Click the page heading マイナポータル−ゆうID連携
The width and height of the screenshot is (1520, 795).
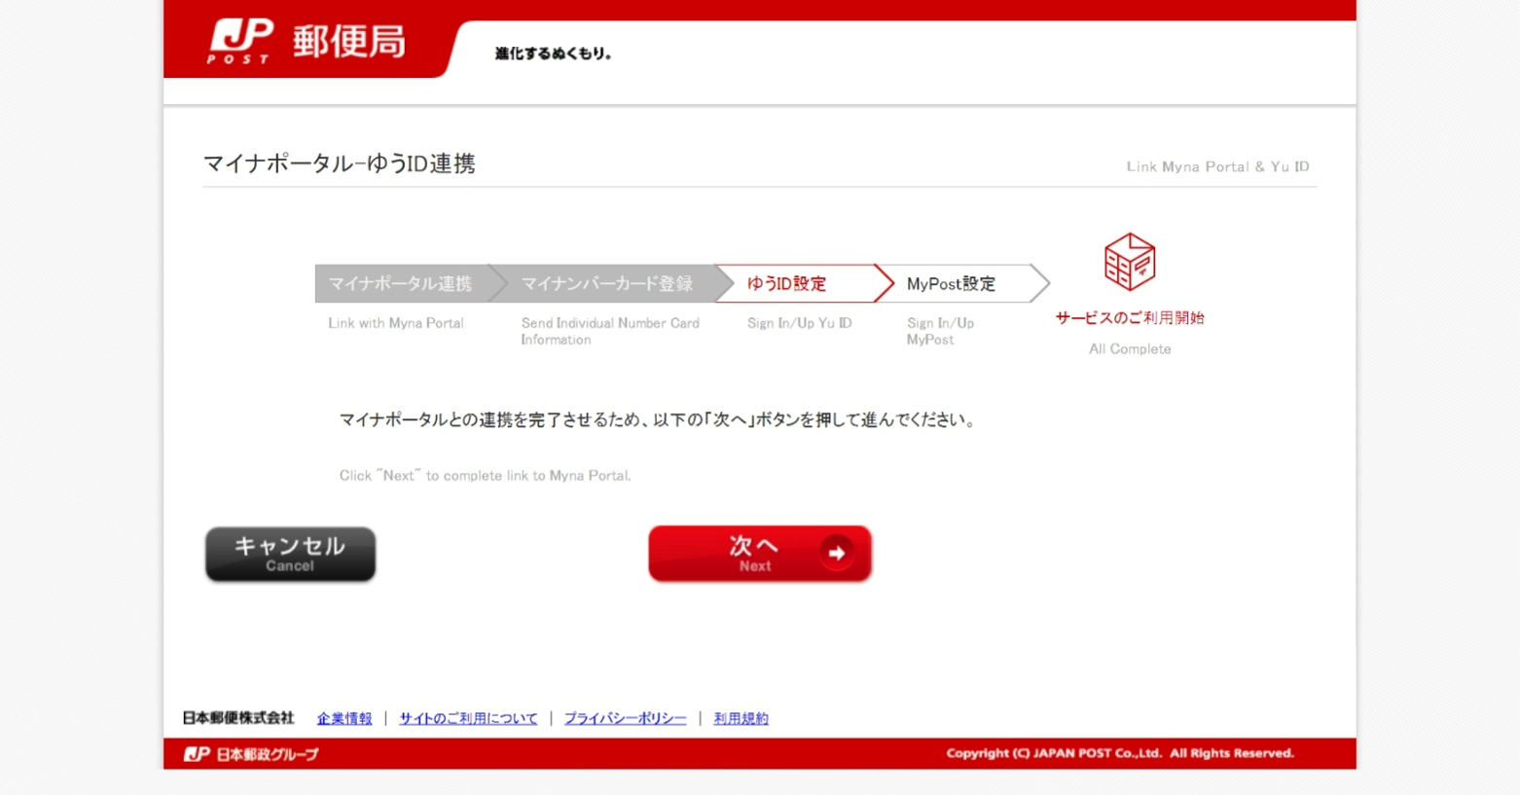coord(339,163)
